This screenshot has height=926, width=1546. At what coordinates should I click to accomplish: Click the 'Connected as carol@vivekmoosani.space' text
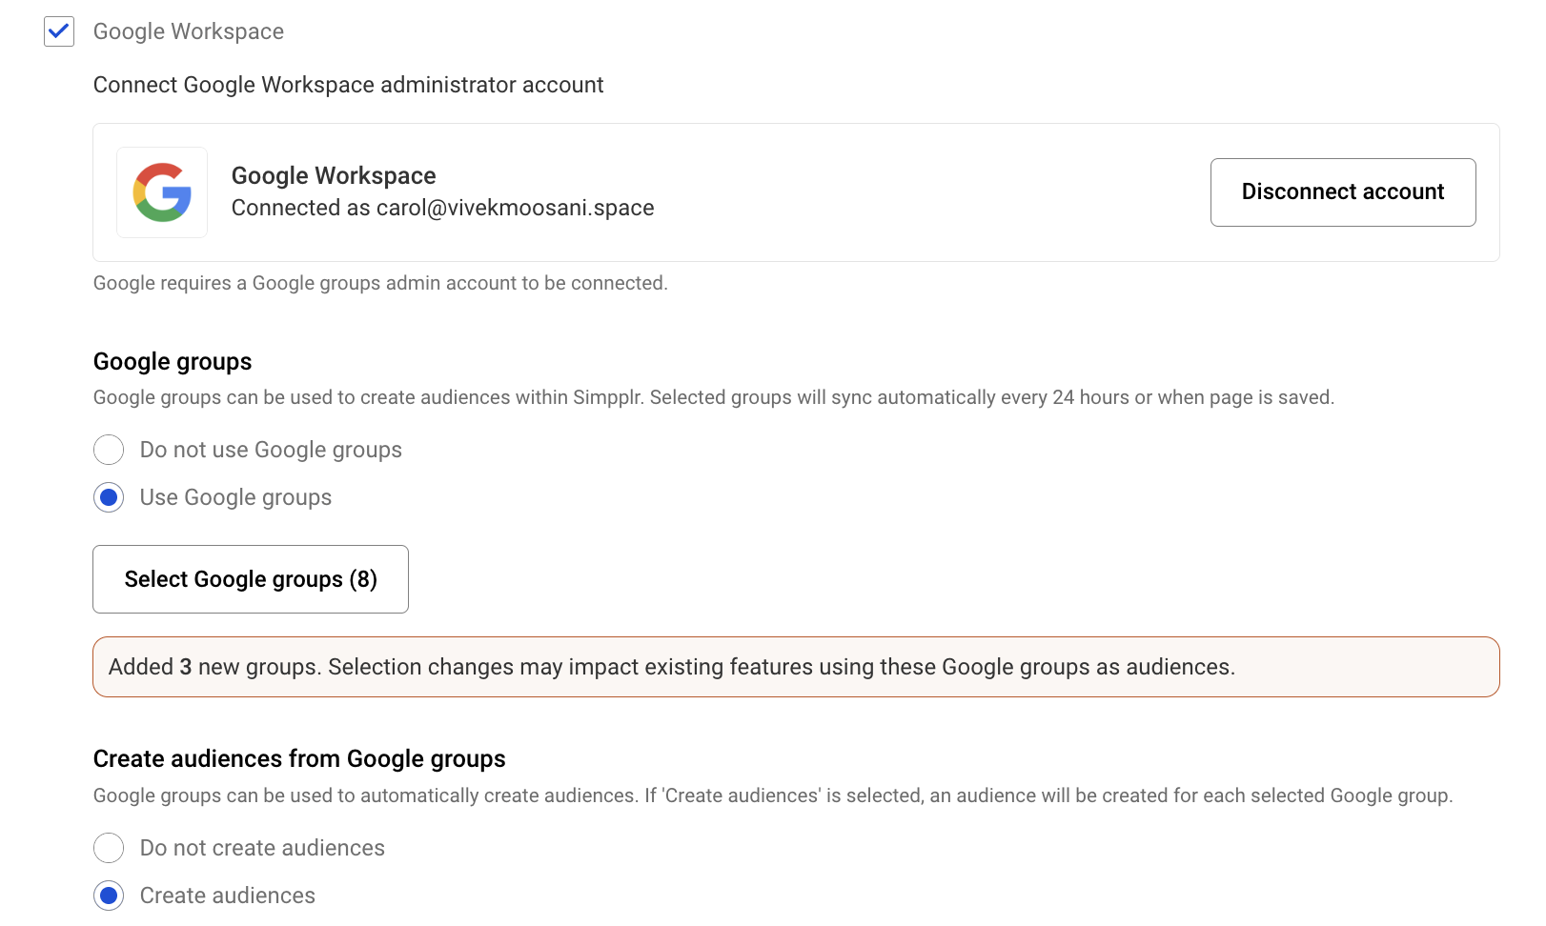(x=442, y=208)
